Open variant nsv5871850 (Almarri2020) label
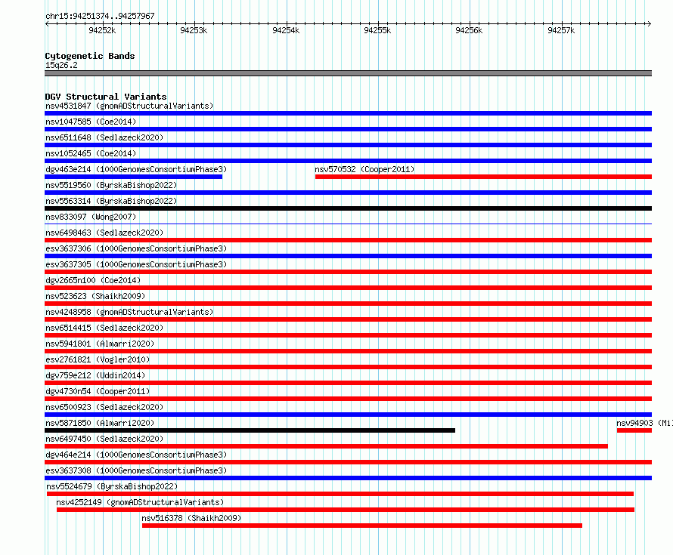The image size is (673, 555). pyautogui.click(x=100, y=423)
